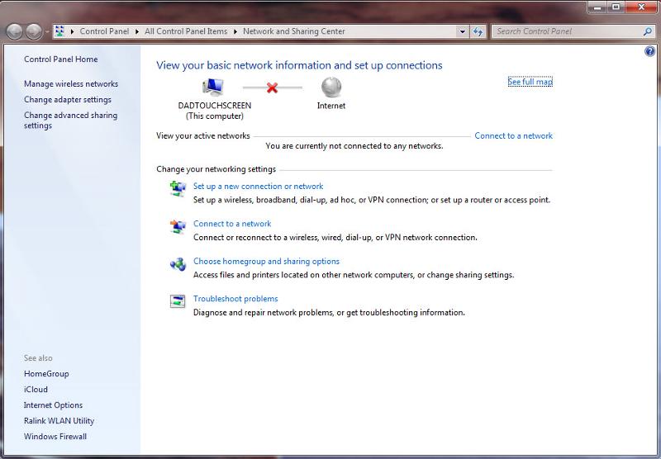Expand the address bar history dropdown arrow
This screenshot has width=661, height=459.
(463, 31)
